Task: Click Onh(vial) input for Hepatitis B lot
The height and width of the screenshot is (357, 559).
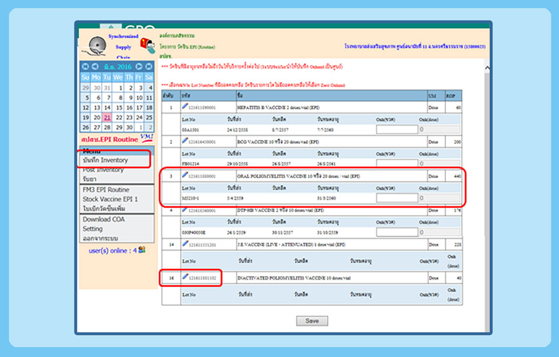Action: click(397, 130)
